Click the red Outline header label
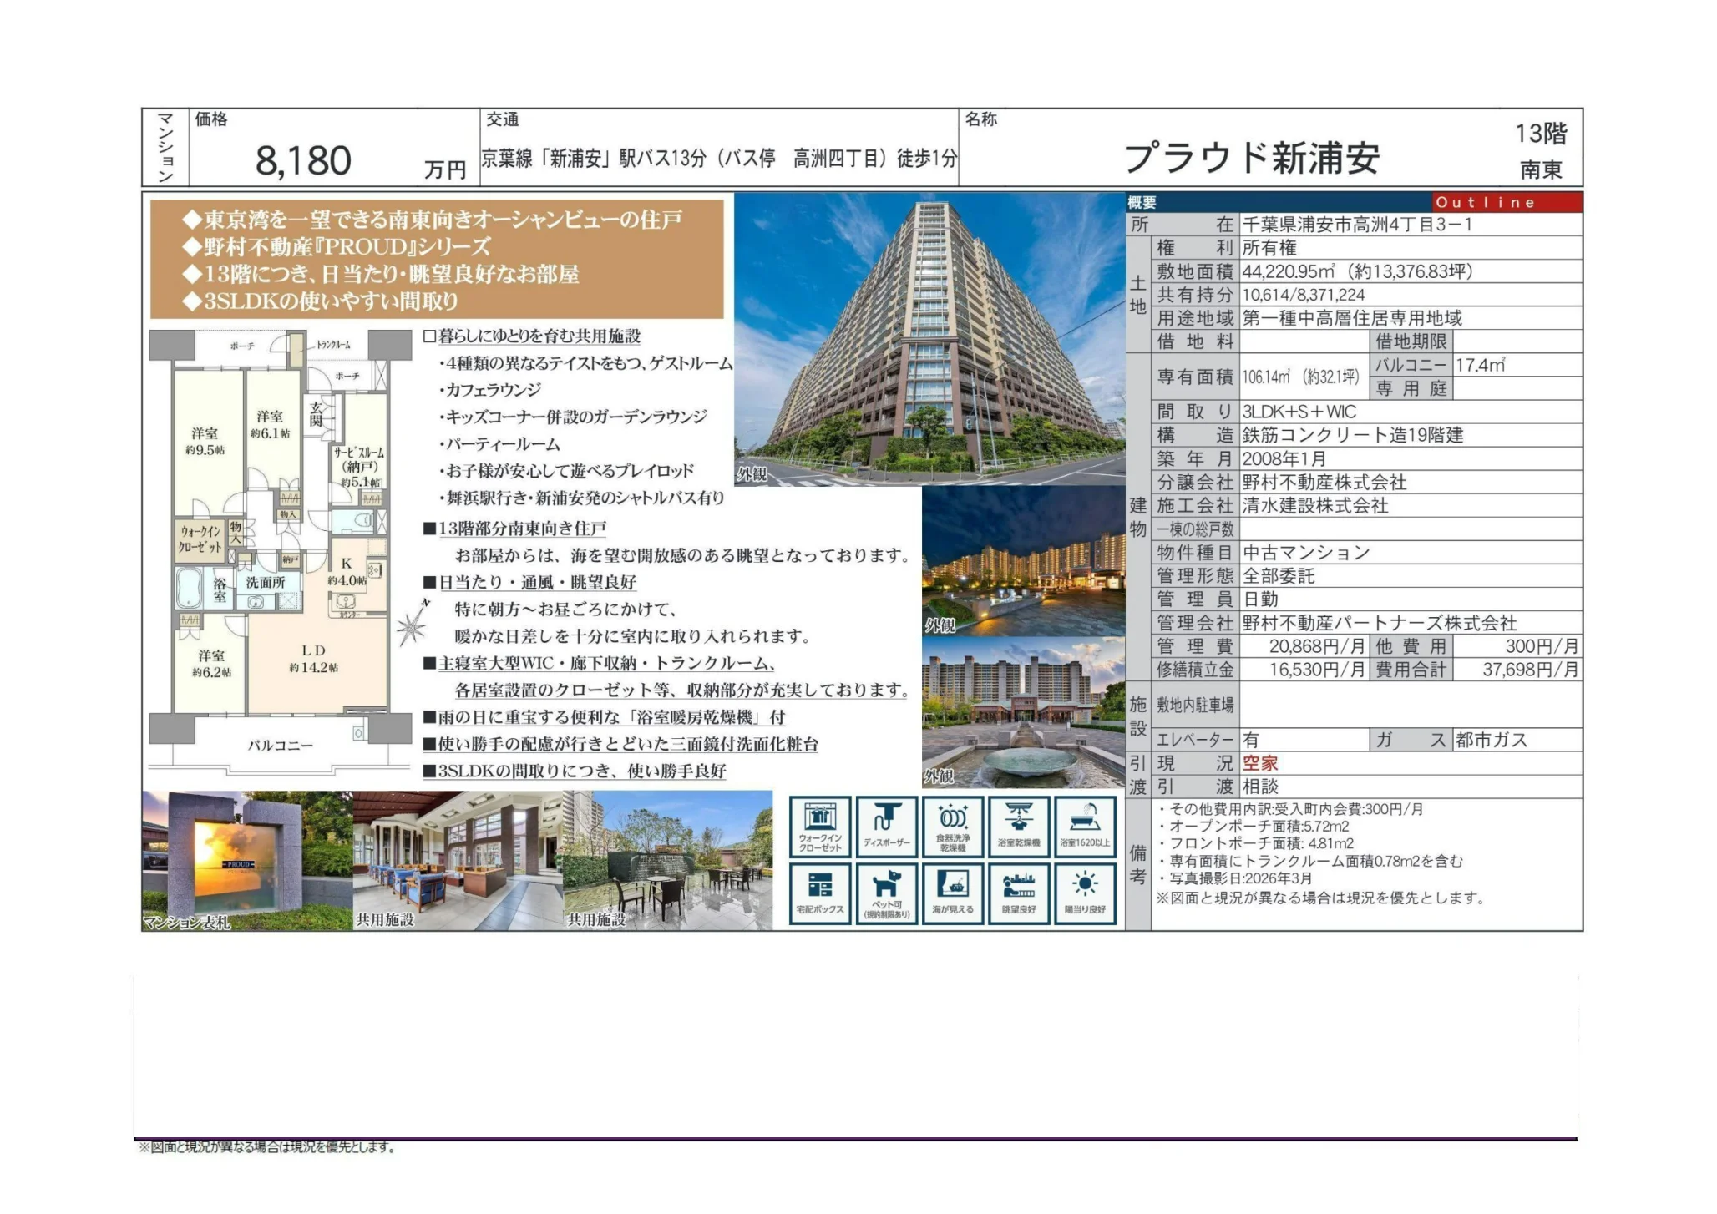 click(1486, 202)
